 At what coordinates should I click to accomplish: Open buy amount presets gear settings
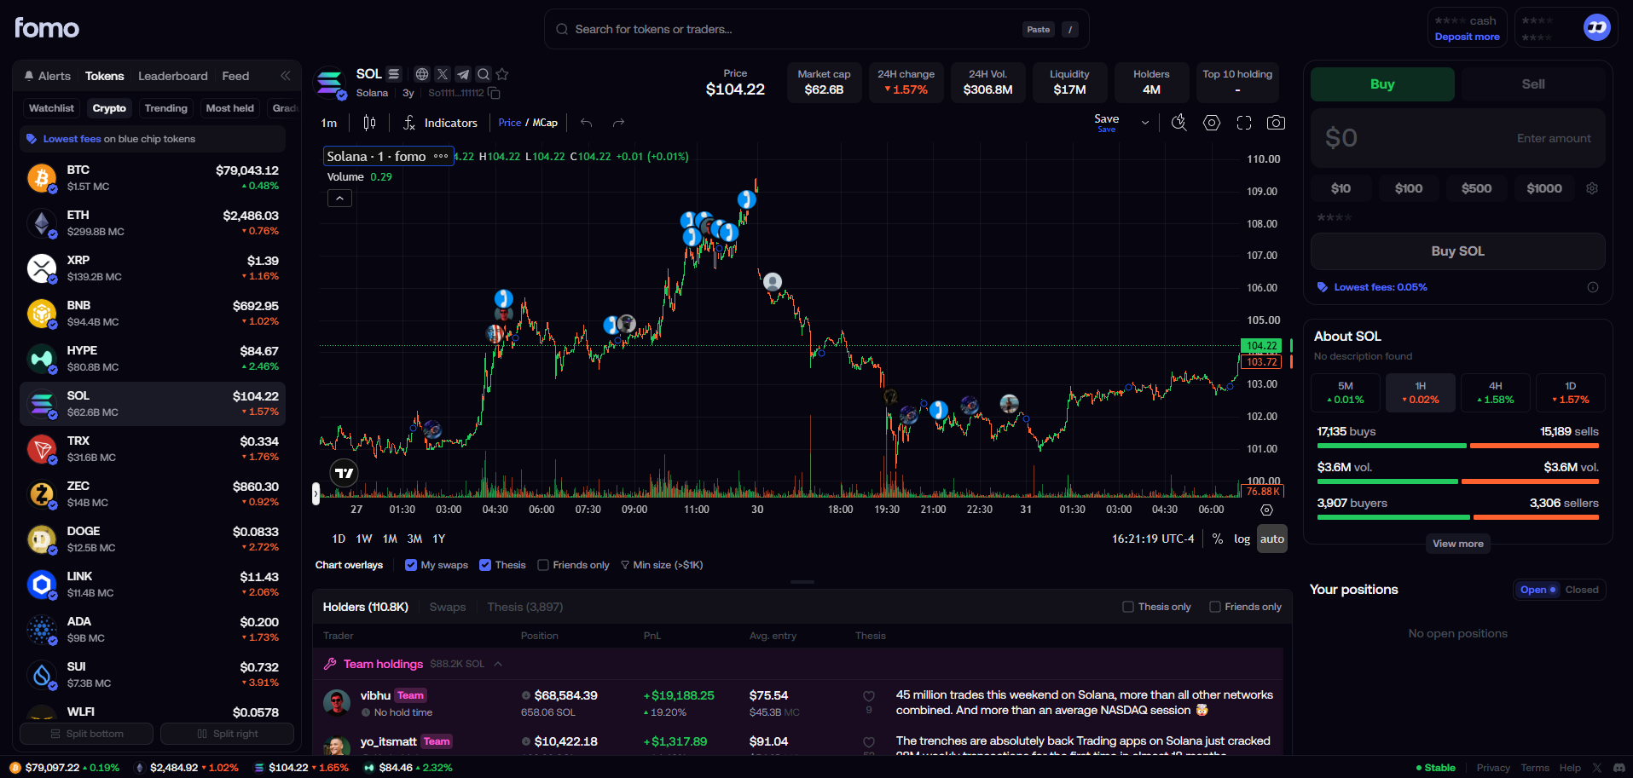pyautogui.click(x=1592, y=188)
